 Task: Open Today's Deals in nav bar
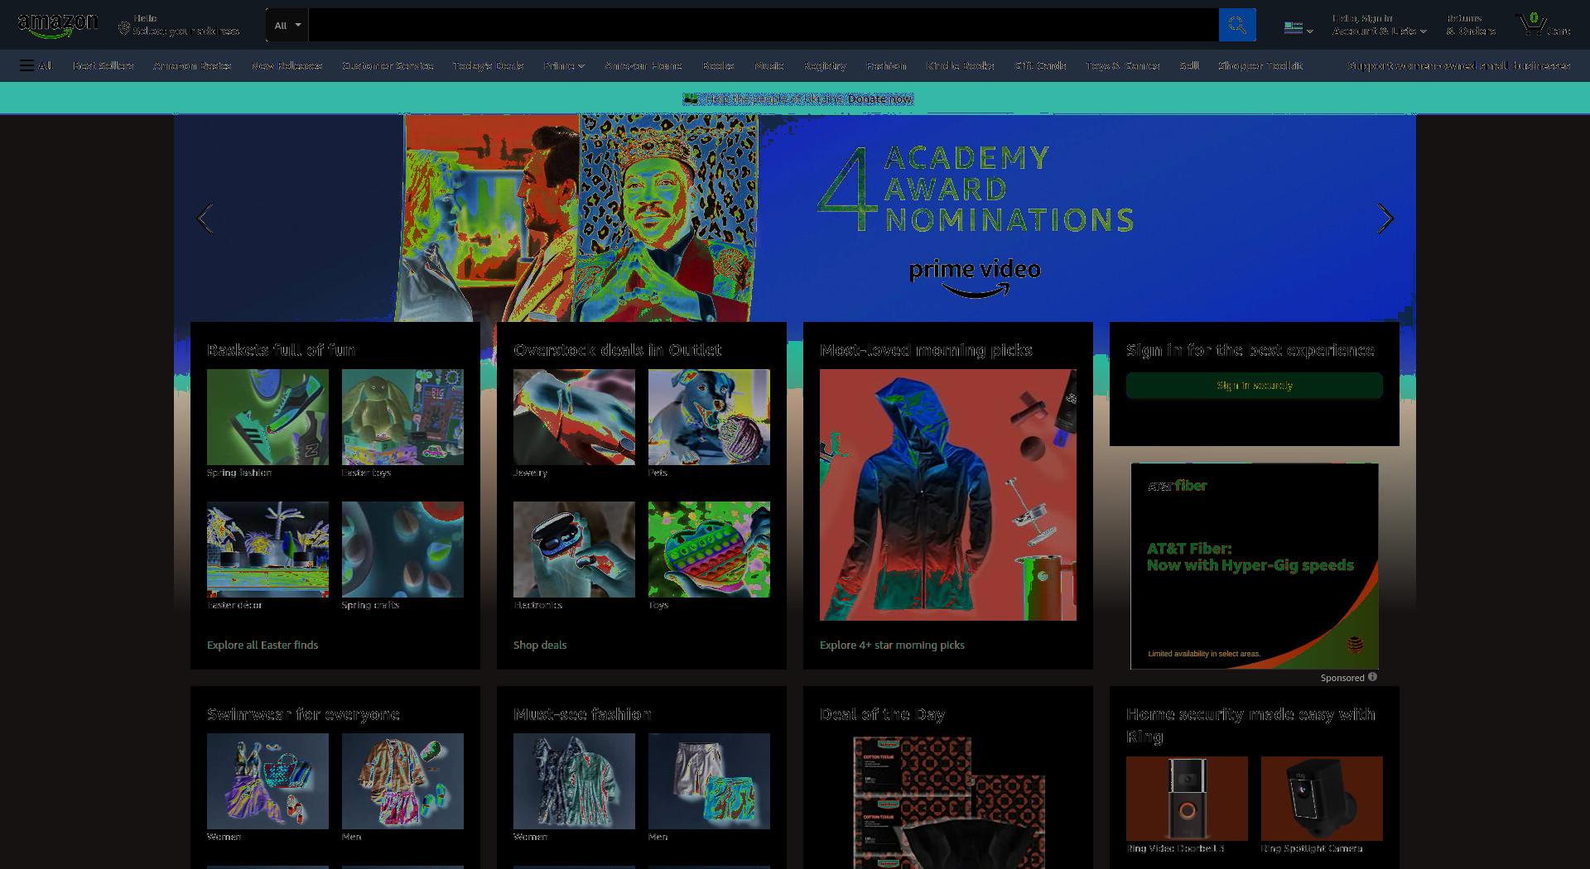488,65
